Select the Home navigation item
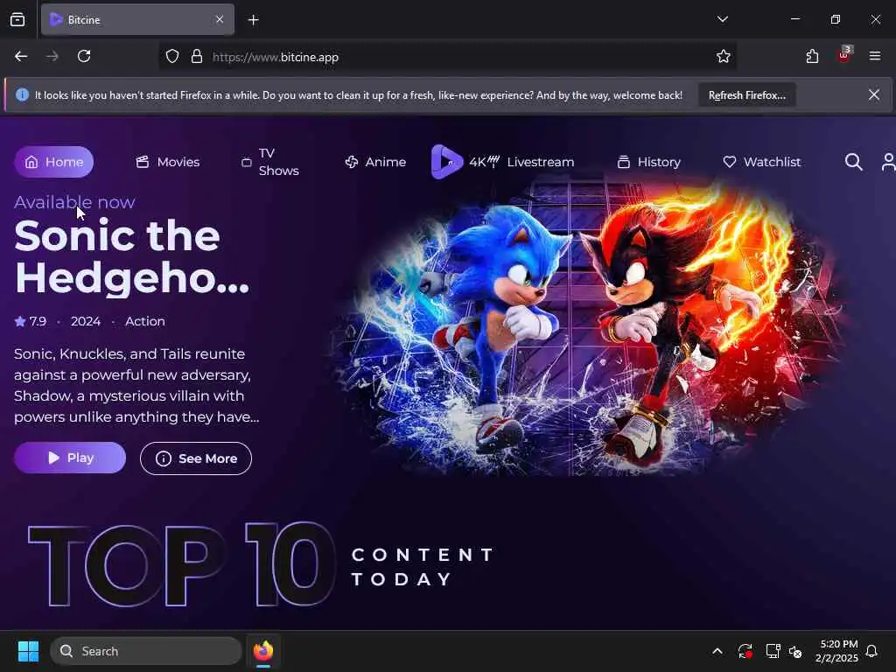Image resolution: width=896 pixels, height=672 pixels. [x=53, y=162]
